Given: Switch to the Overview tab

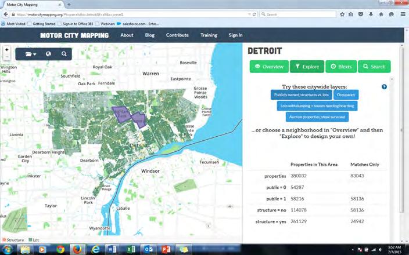Looking at the screenshot, I should click(x=269, y=67).
